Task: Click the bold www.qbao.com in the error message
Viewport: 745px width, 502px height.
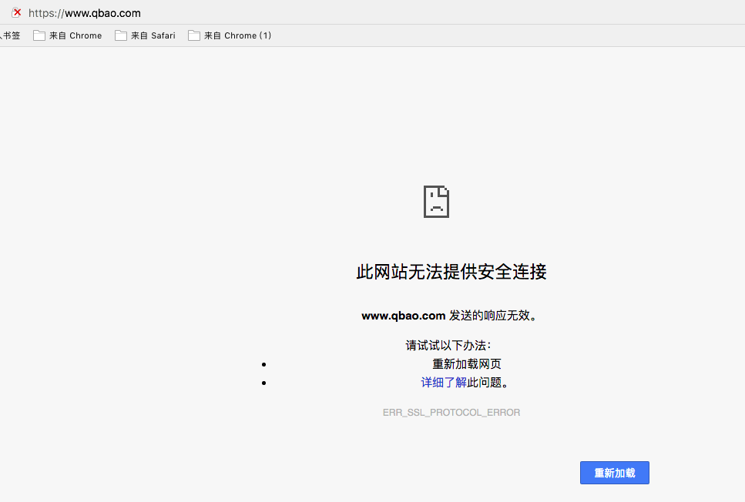Action: [403, 315]
